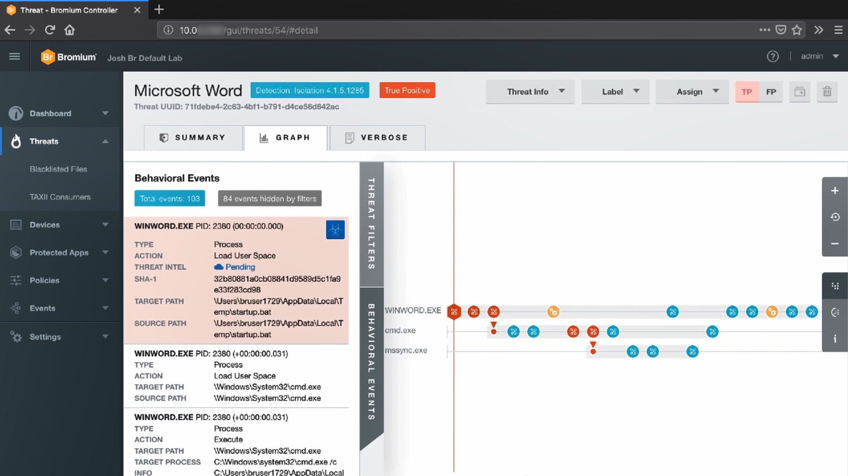Open the browser page actions ellipsis
Viewport: 848px width, 476px height.
765,30
